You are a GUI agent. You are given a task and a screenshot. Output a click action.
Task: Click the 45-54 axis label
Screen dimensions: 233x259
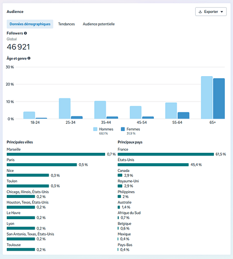coord(142,122)
